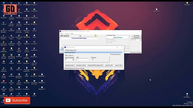Screen dimensions: 193x108
Task: Open the Ultimate Multi Tool icon
Action: [11, 24]
